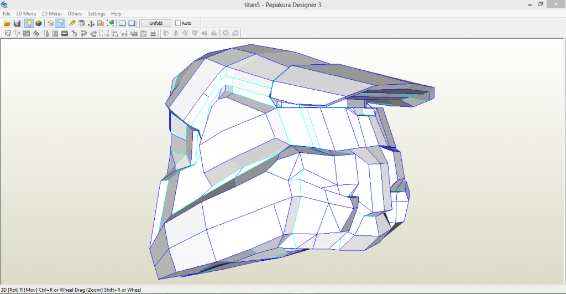Image resolution: width=566 pixels, height=294 pixels.
Task: Select the red arrow selection tool
Action: (8, 33)
